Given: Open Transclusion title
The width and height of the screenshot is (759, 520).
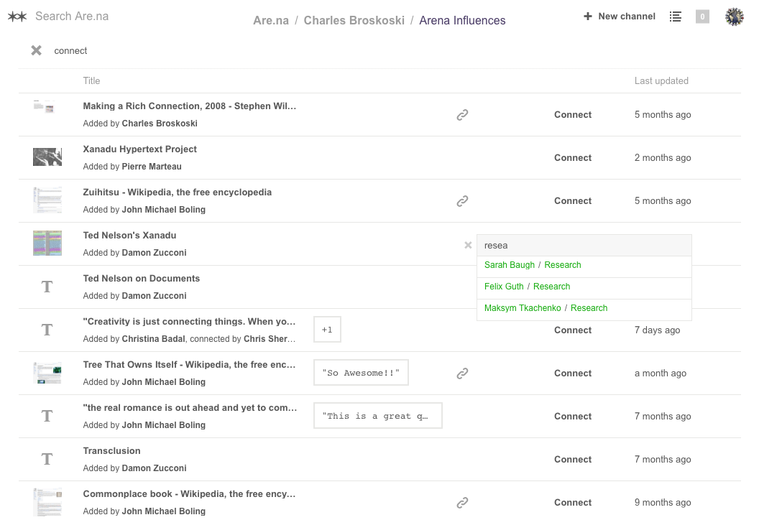Looking at the screenshot, I should pos(112,450).
